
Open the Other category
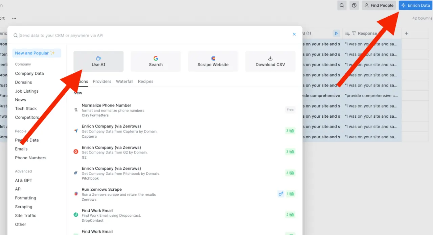pyautogui.click(x=20, y=224)
